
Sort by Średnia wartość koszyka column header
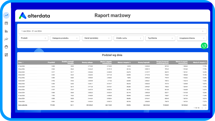68,62
